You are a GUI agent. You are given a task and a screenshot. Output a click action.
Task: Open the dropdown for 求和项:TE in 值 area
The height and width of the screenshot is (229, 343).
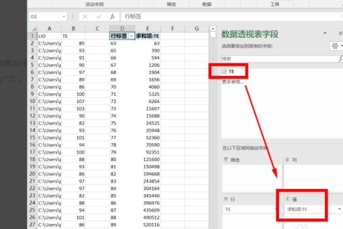[x=339, y=210]
